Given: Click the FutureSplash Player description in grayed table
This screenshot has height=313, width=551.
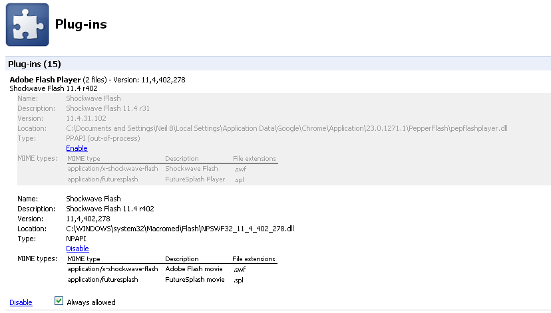Looking at the screenshot, I should click(195, 179).
